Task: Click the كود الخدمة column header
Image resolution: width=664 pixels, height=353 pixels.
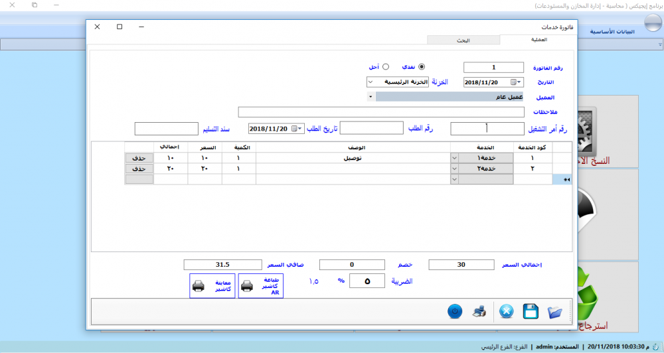Action: (x=533, y=147)
